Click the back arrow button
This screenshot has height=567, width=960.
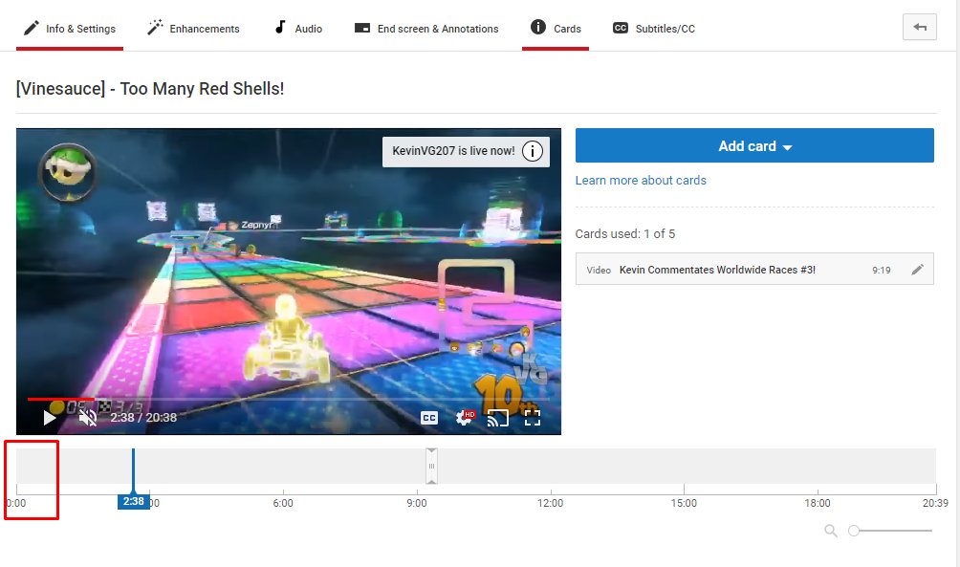click(920, 27)
